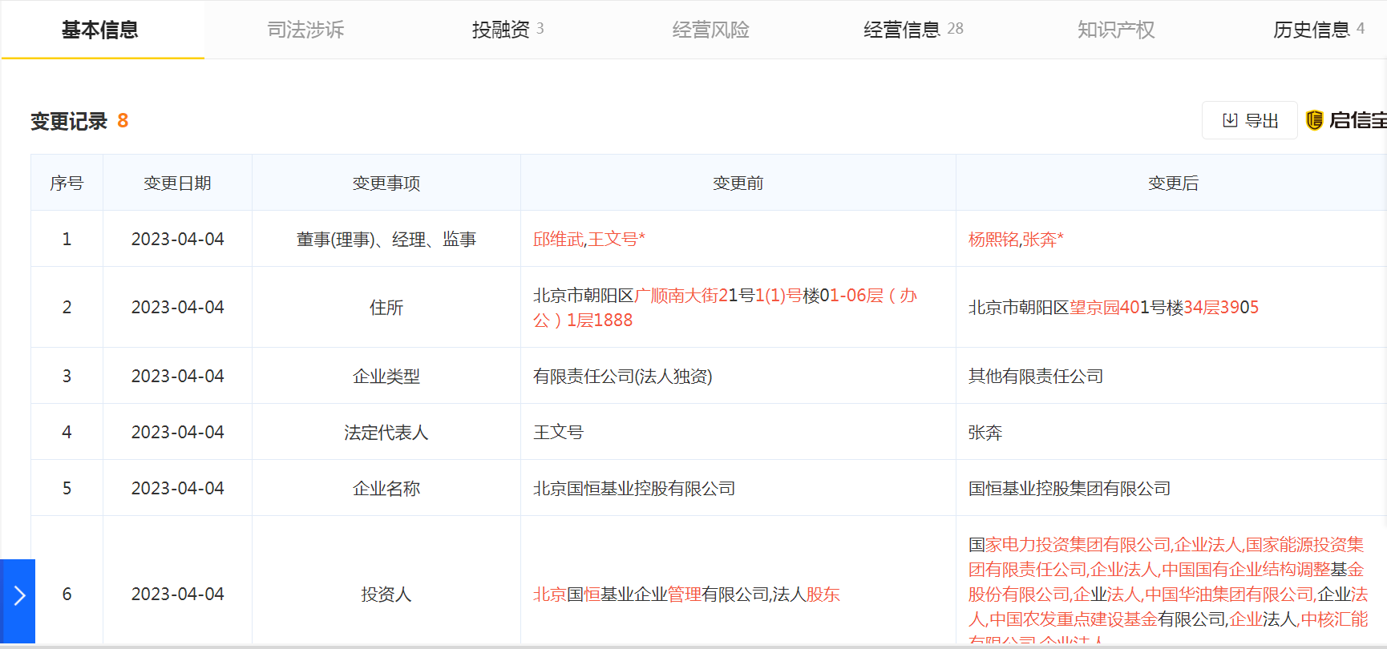
Task: Click 张奔 in the legal representative row
Action: 985,432
